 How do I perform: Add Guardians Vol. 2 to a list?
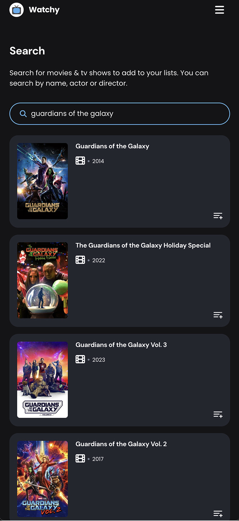(x=218, y=514)
